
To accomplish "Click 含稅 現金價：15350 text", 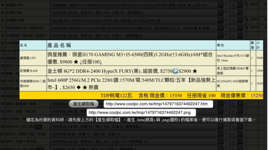I will (160, 96).
